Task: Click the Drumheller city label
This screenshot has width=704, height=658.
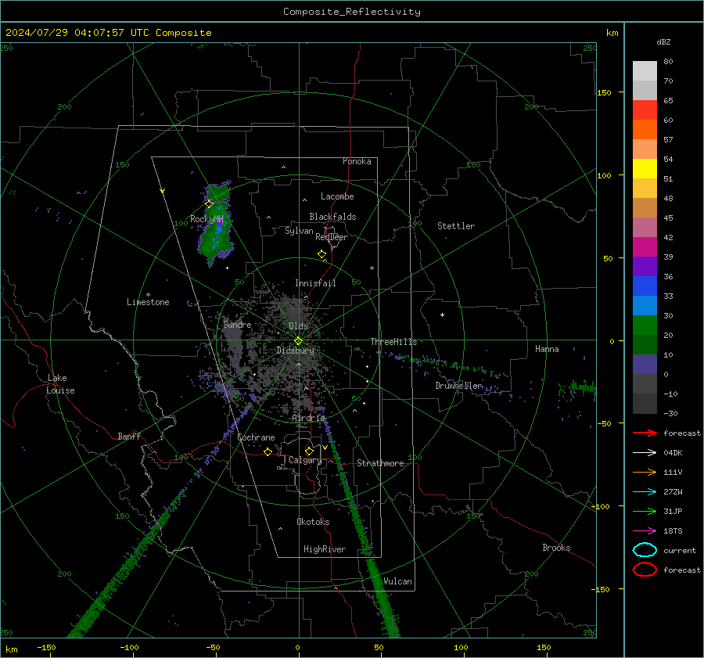Action: pyautogui.click(x=459, y=386)
